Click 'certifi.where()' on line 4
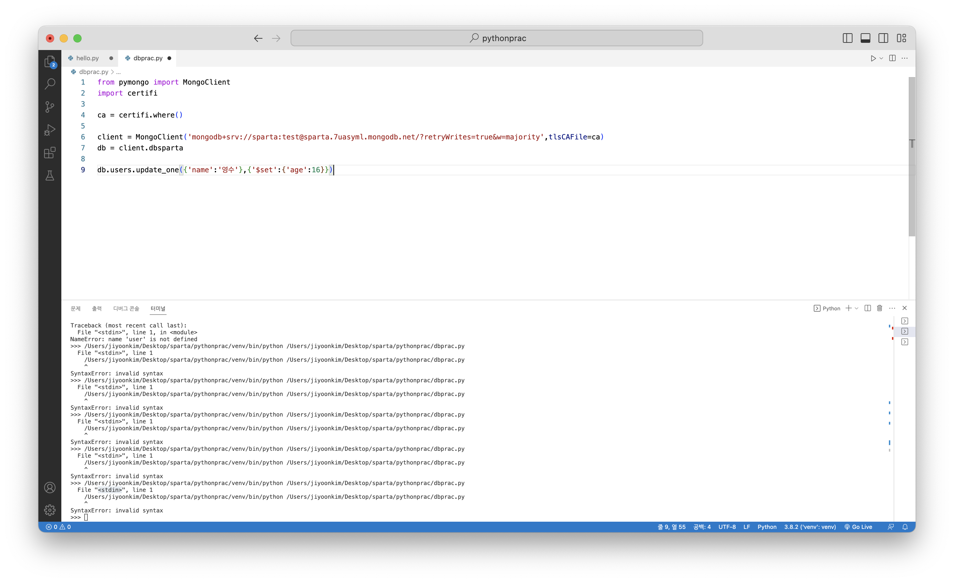This screenshot has height=583, width=954. [151, 115]
